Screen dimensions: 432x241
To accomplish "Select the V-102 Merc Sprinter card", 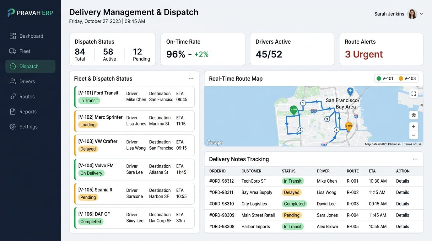I will tap(134, 121).
